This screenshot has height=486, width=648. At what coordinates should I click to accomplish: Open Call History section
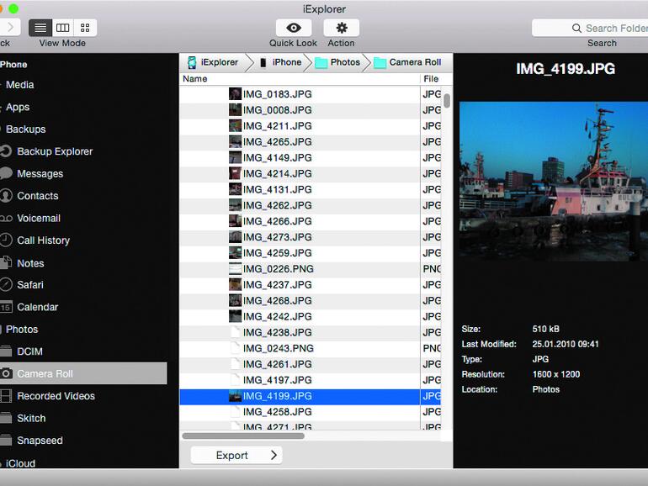(43, 240)
